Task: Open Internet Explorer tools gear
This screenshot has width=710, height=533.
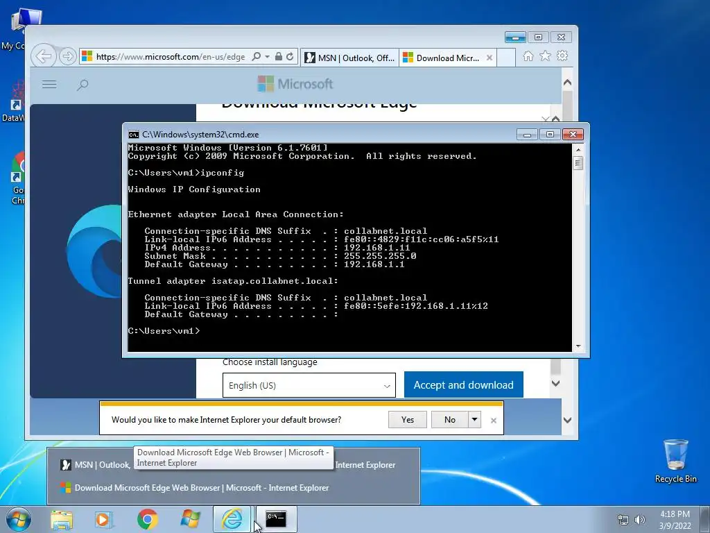Action: point(562,56)
